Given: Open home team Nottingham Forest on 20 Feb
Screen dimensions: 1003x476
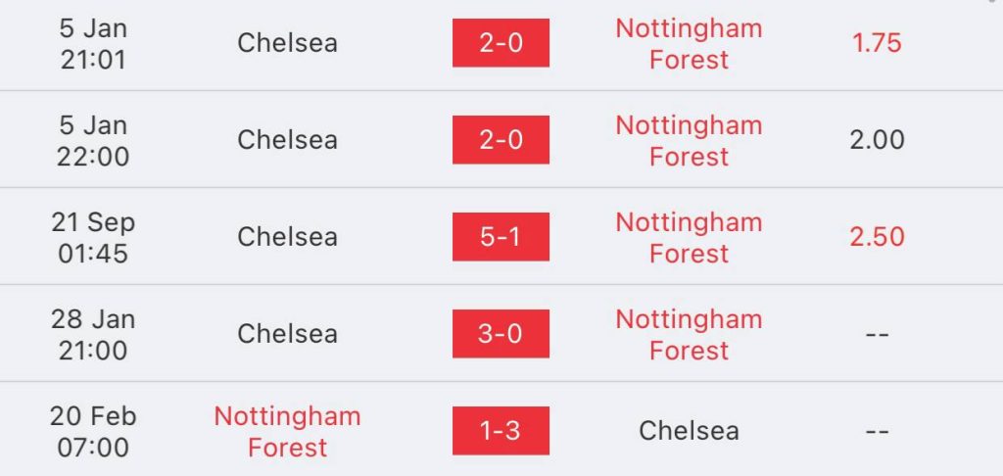Looking at the screenshot, I should click(x=287, y=431).
